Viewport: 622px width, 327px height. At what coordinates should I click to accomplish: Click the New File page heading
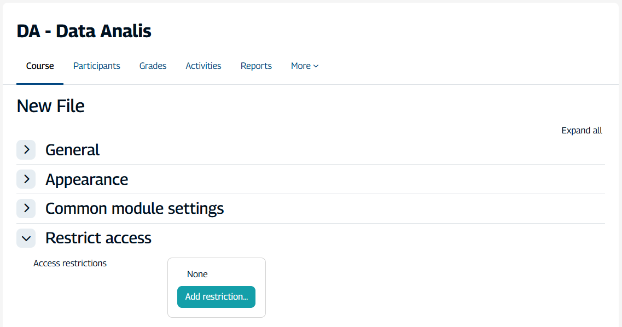pyautogui.click(x=50, y=106)
